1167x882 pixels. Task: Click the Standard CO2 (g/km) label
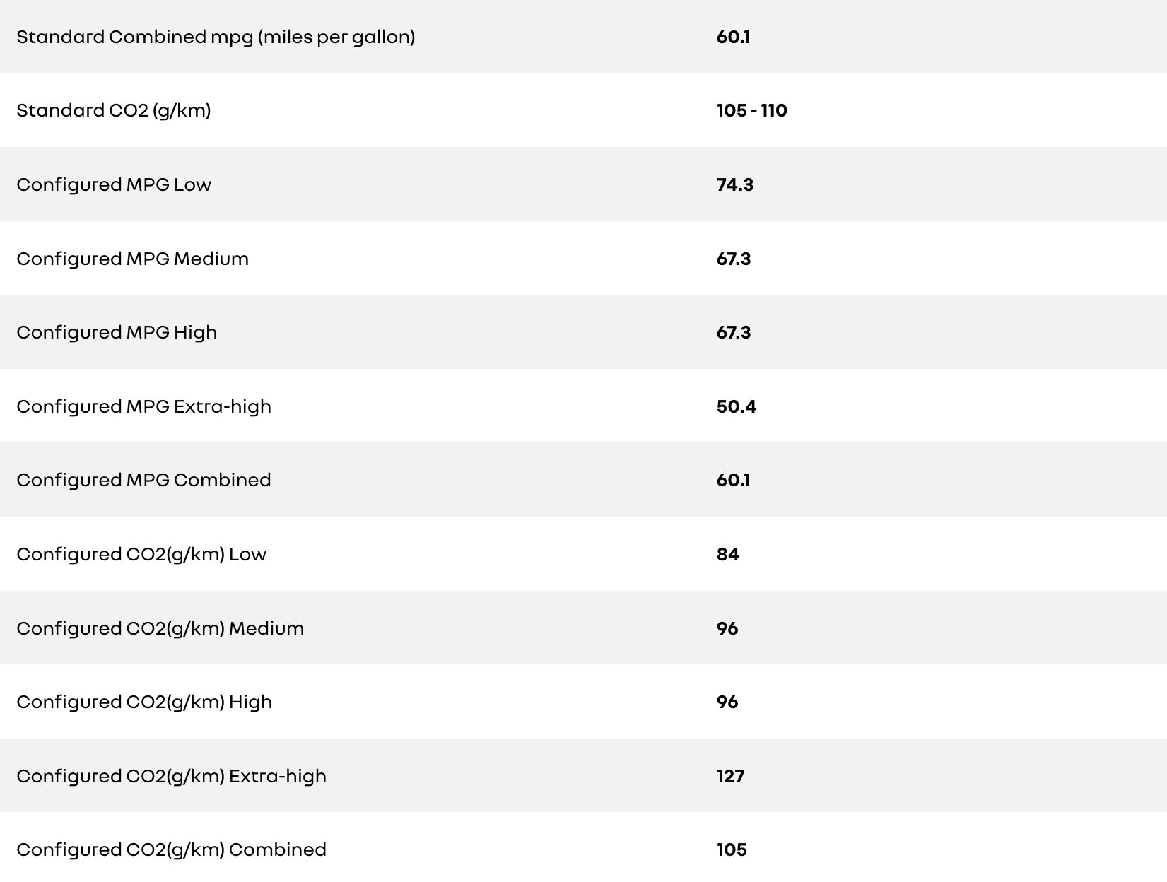(x=114, y=111)
